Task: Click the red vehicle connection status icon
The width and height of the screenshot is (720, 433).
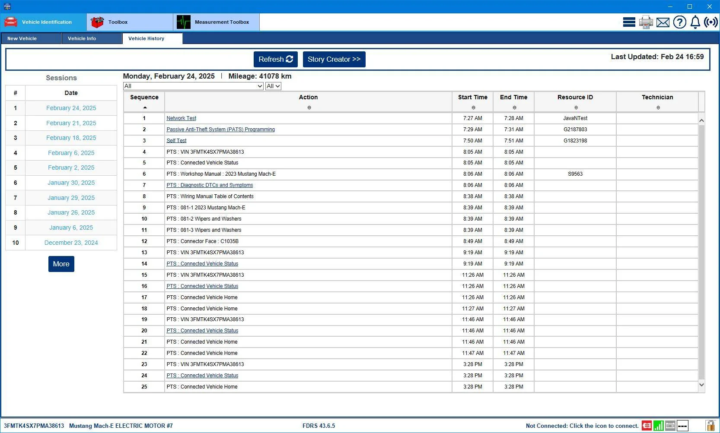Action: [x=647, y=426]
